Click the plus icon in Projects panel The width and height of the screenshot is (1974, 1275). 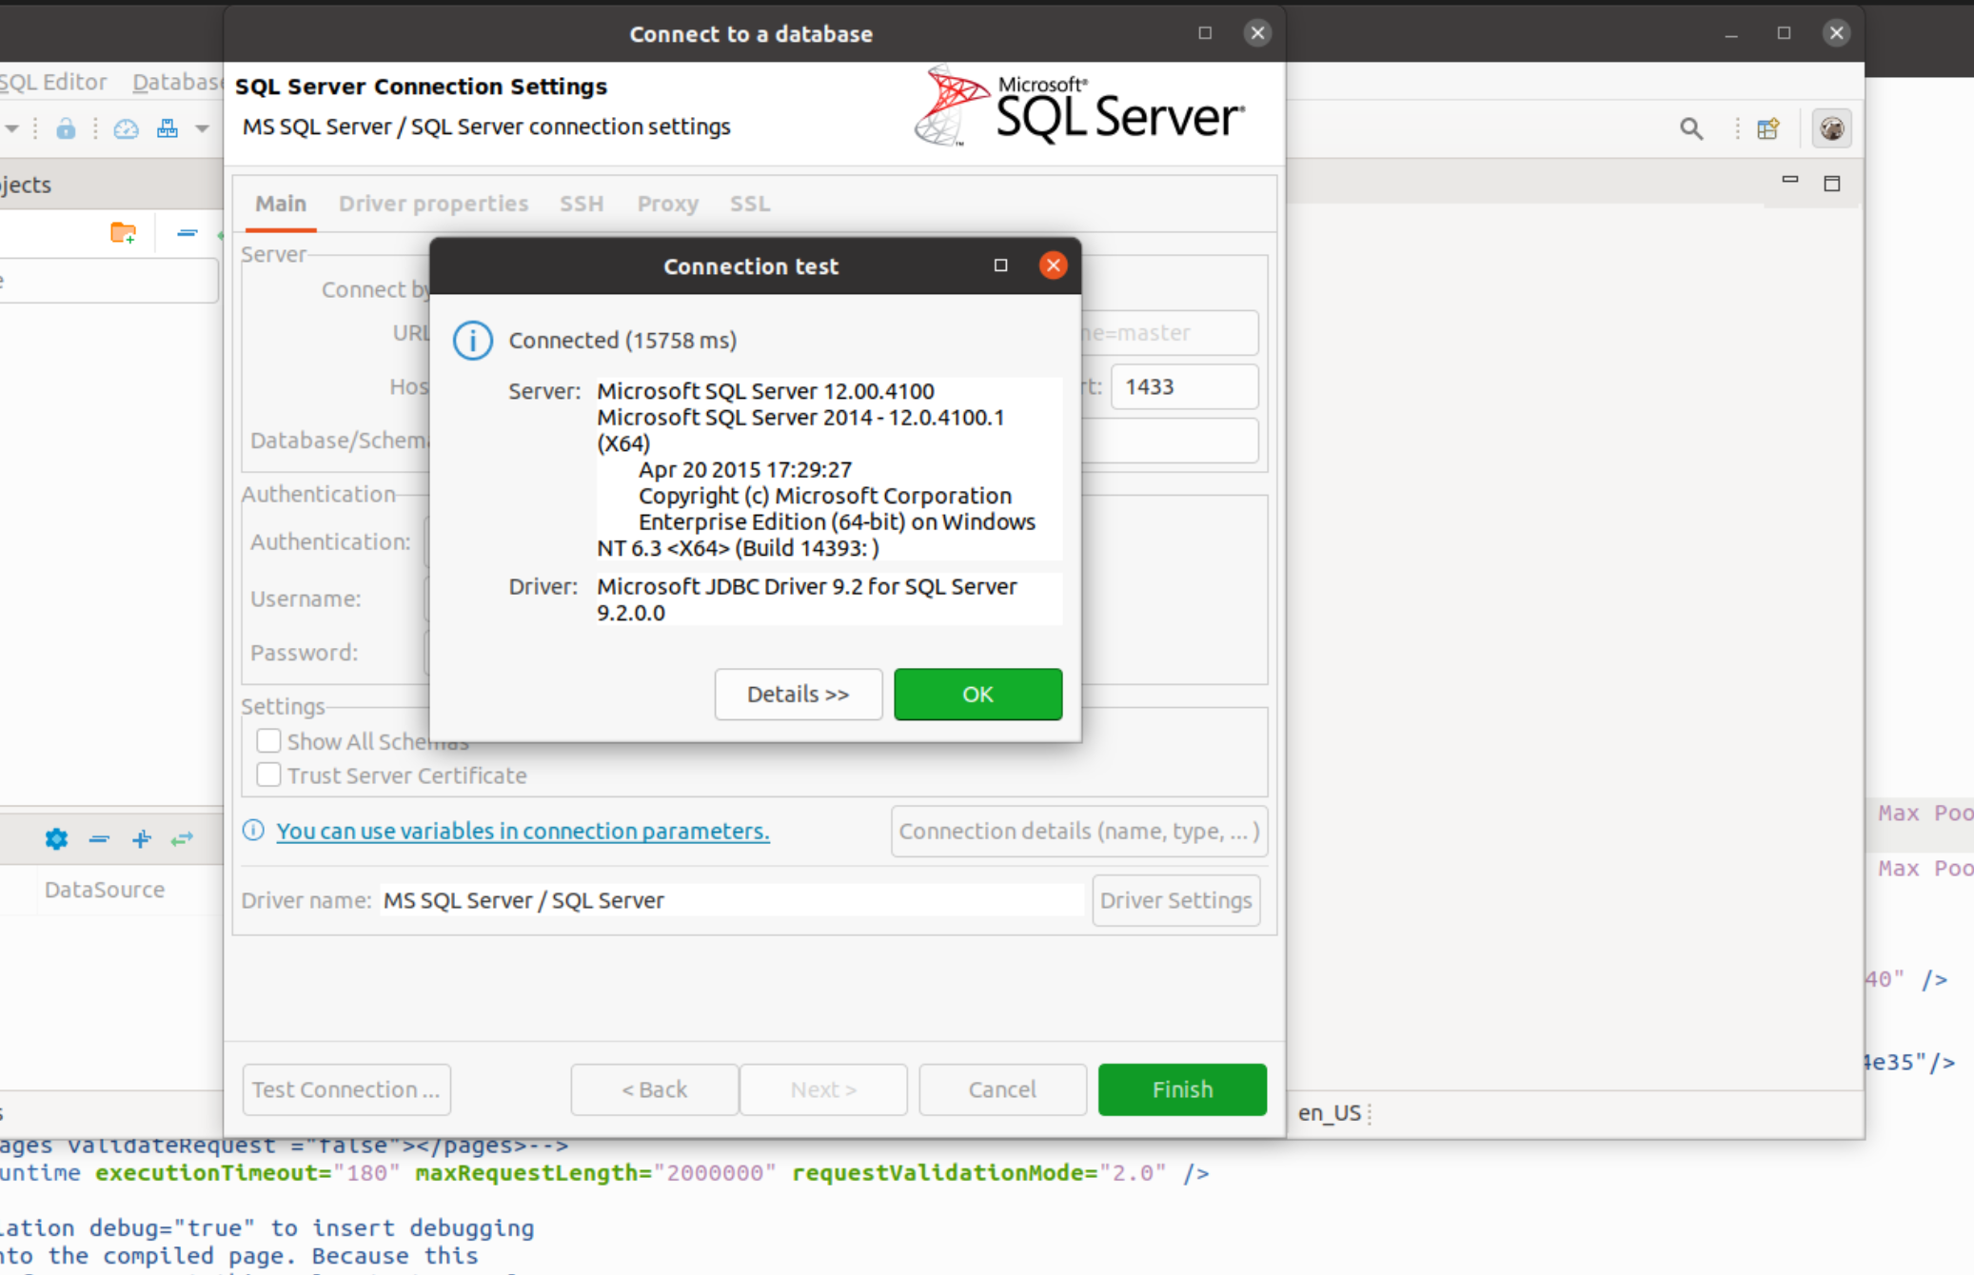pyautogui.click(x=141, y=838)
